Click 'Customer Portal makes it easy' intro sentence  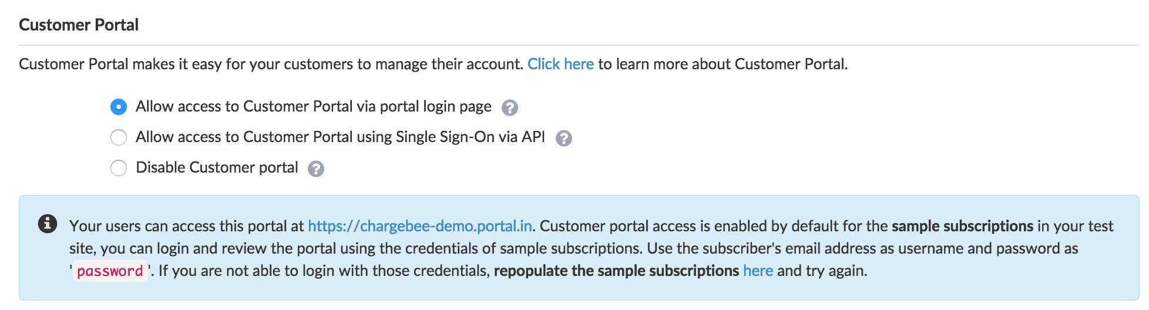[270, 64]
